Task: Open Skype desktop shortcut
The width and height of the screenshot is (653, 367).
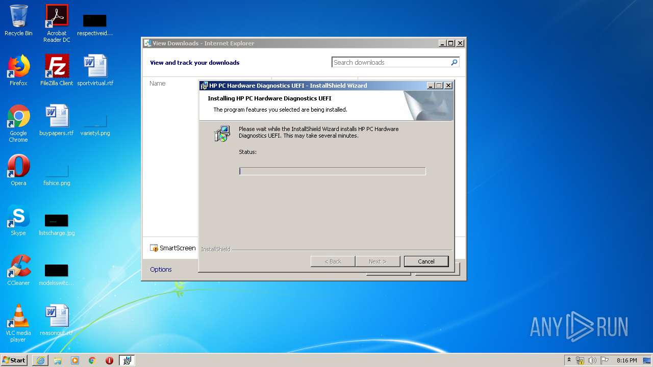Action: point(18,220)
